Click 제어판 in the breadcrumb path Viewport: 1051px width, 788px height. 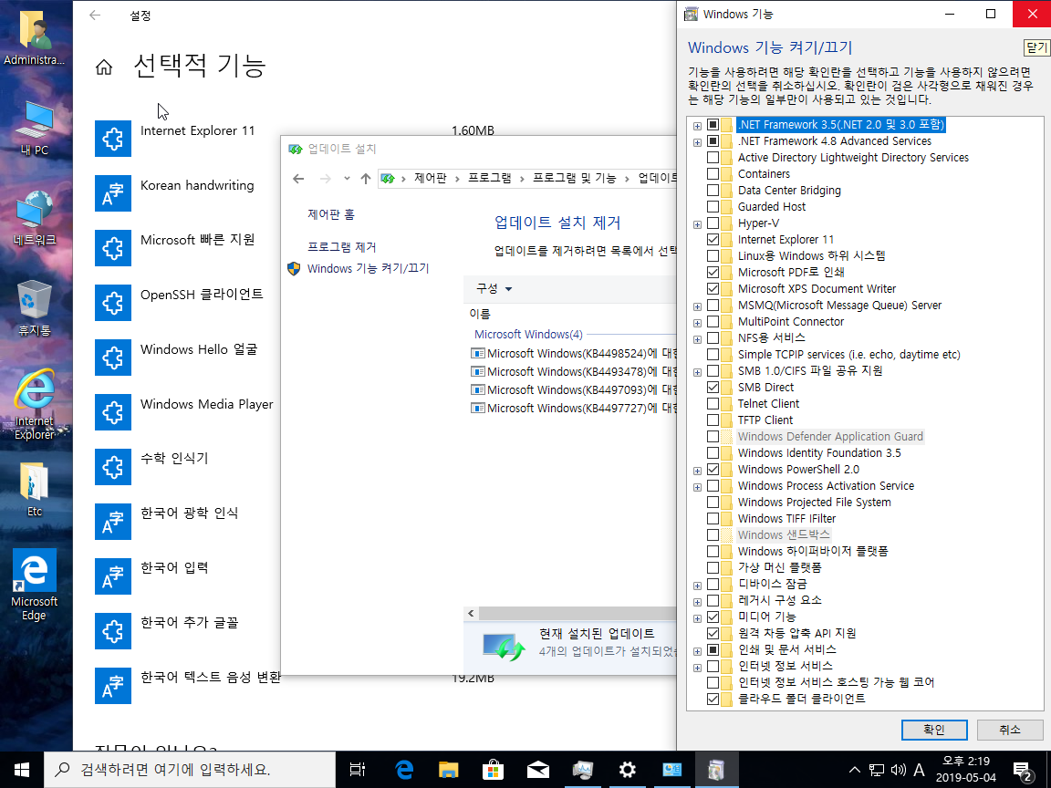pos(431,178)
